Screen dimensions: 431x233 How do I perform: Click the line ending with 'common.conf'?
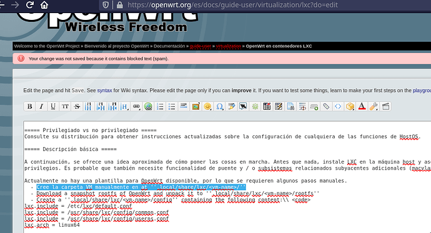coord(96,212)
